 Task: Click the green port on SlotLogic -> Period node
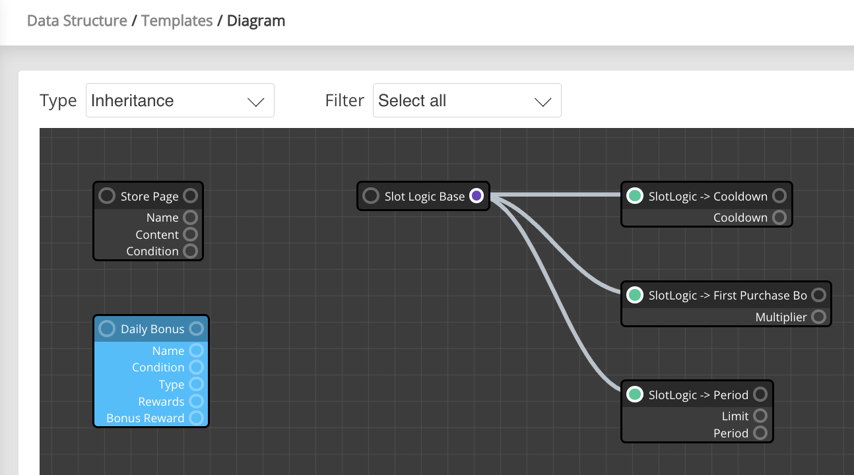click(634, 394)
